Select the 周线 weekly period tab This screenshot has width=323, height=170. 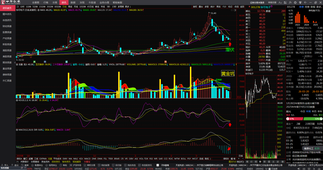pyautogui.click(x=70, y=6)
